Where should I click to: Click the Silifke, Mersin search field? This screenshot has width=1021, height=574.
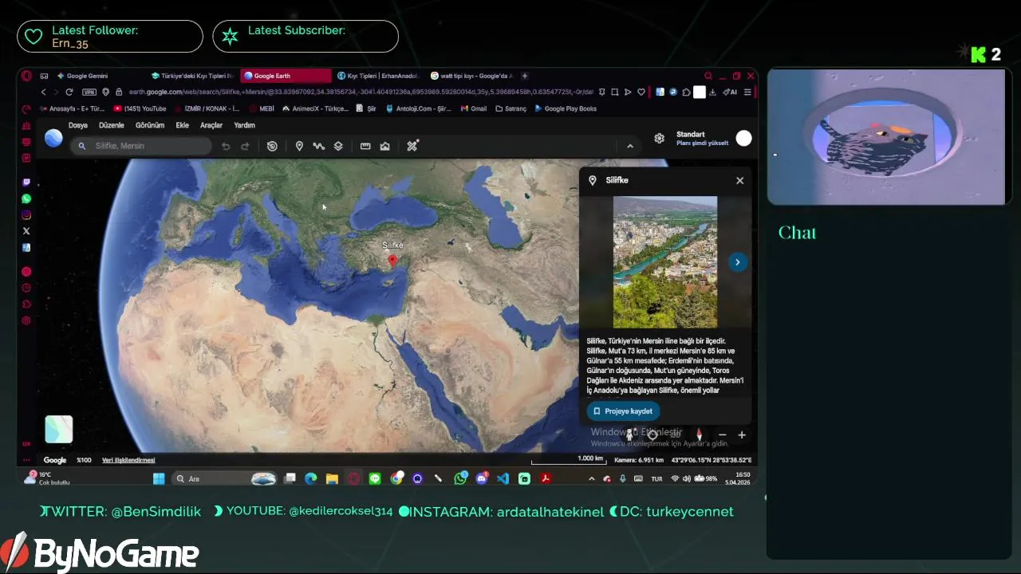[x=141, y=146]
